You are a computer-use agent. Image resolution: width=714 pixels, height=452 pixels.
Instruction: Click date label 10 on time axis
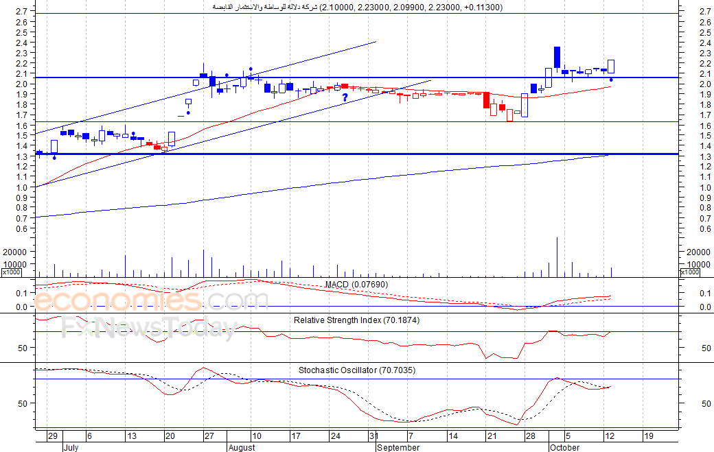pyautogui.click(x=257, y=436)
